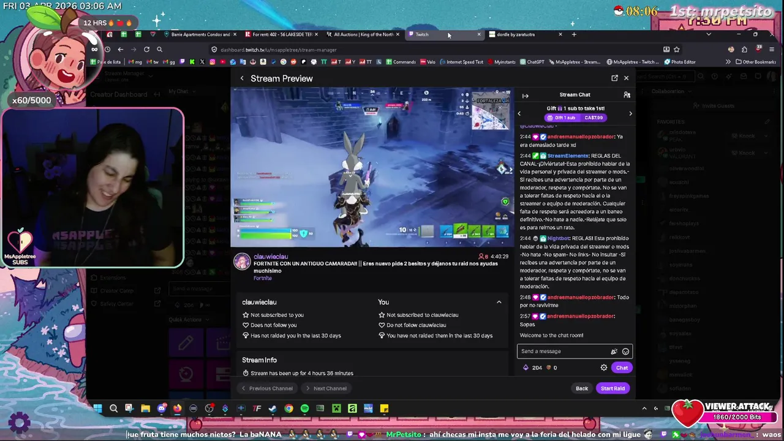
Task: Open Spotify from taskbar
Action: click(304, 409)
